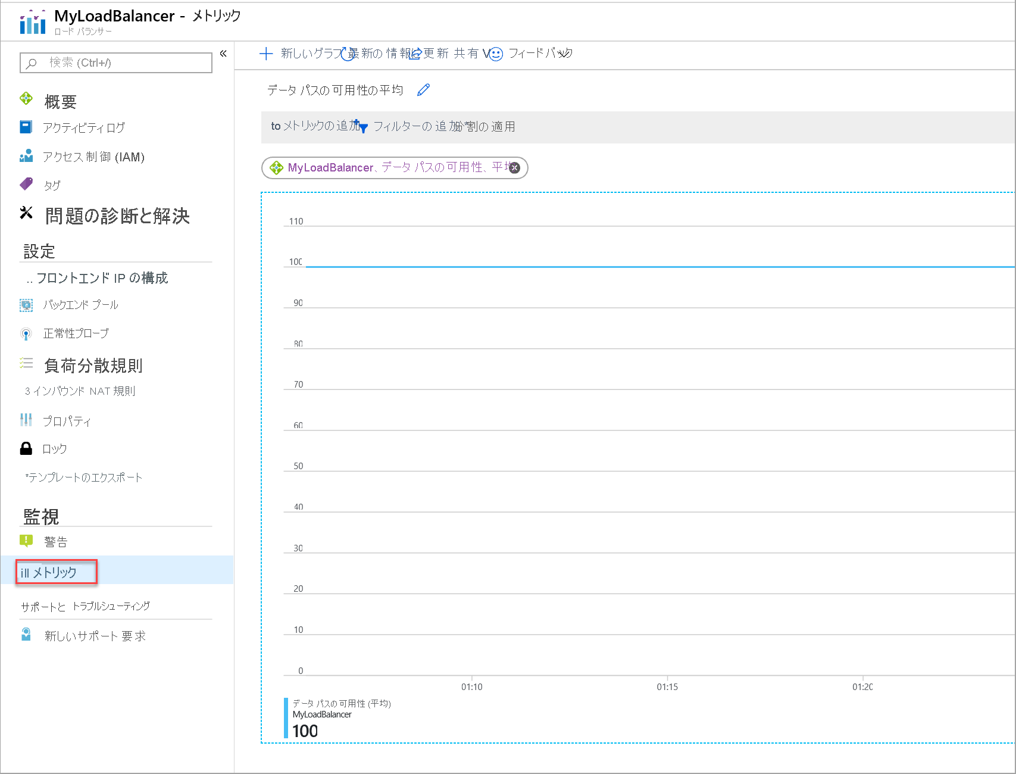Open 正常性プローブ settings
Image resolution: width=1016 pixels, height=774 pixels.
coord(76,333)
